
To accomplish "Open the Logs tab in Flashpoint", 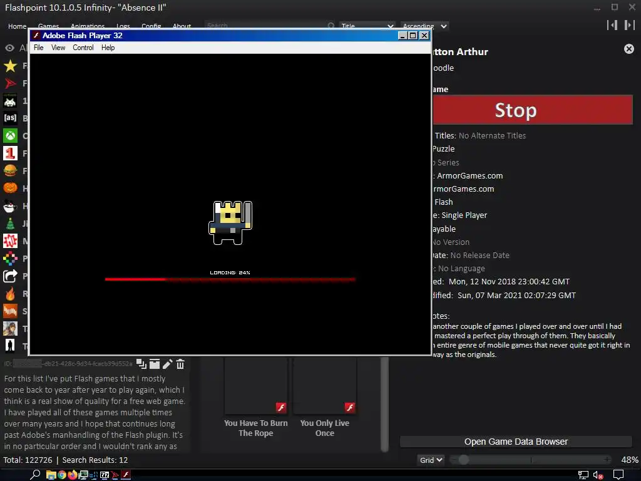I will [x=123, y=26].
